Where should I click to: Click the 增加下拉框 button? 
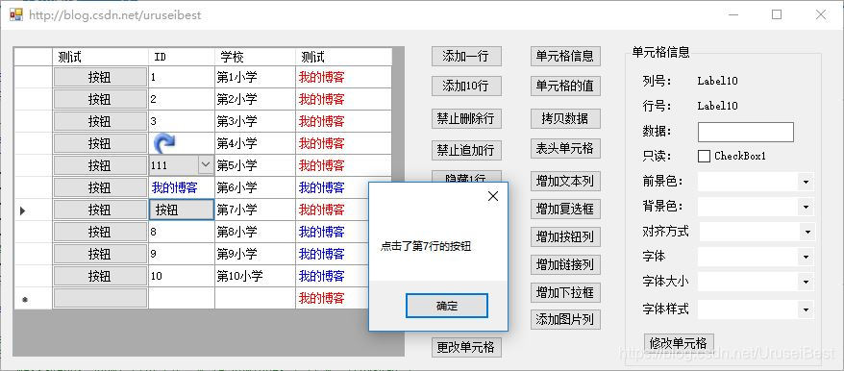tap(565, 293)
